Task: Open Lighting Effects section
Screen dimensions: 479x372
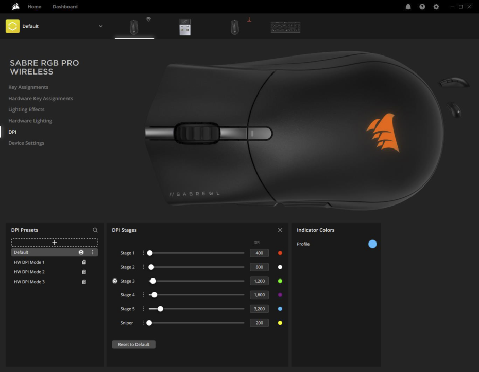Action: tap(26, 109)
